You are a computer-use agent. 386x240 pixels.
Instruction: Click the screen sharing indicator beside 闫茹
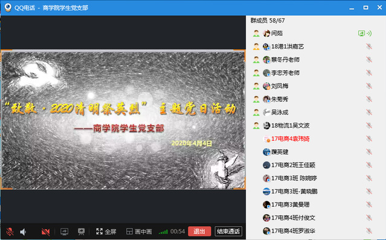click(x=361, y=33)
